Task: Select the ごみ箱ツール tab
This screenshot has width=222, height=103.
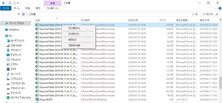Action: [x=52, y=8]
